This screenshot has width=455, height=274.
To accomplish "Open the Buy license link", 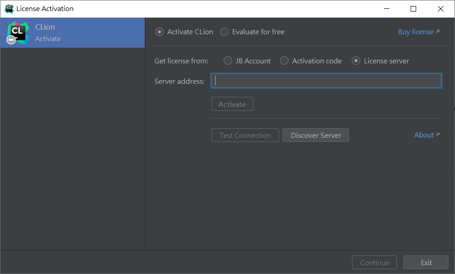I will click(419, 31).
